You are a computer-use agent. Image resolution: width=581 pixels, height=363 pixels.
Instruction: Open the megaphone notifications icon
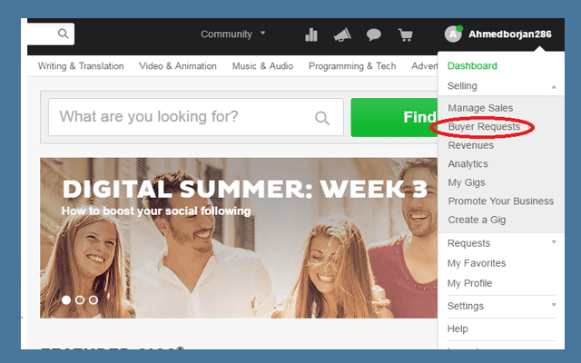coord(342,34)
